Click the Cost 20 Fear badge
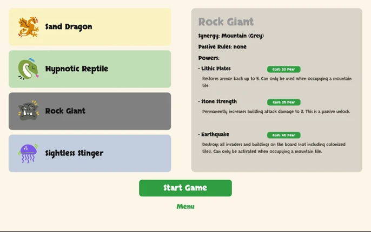371x232 pixels. [x=284, y=70]
